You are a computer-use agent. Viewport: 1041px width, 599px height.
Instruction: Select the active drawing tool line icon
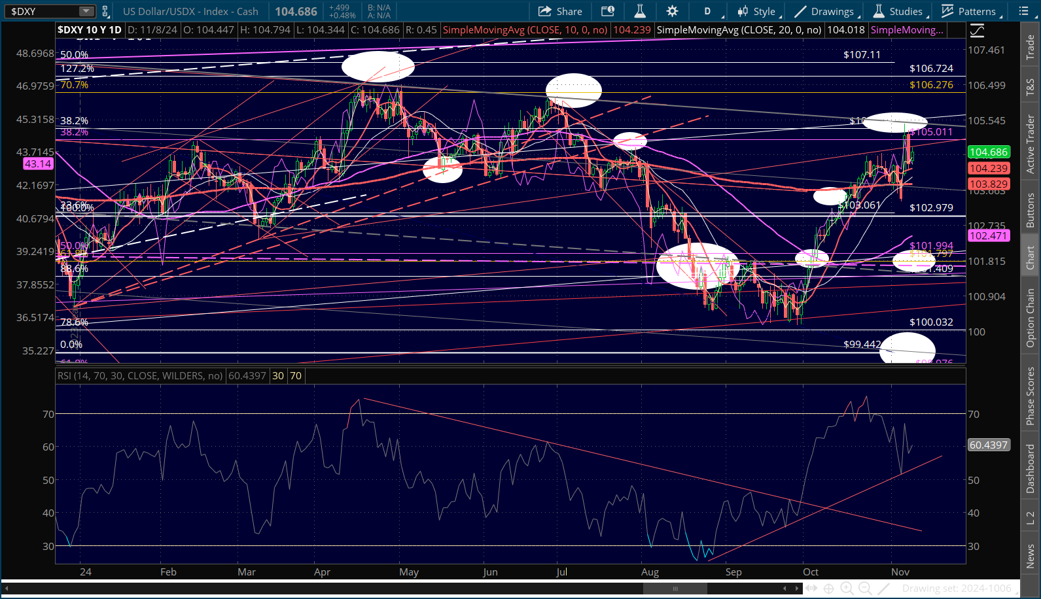(x=883, y=588)
